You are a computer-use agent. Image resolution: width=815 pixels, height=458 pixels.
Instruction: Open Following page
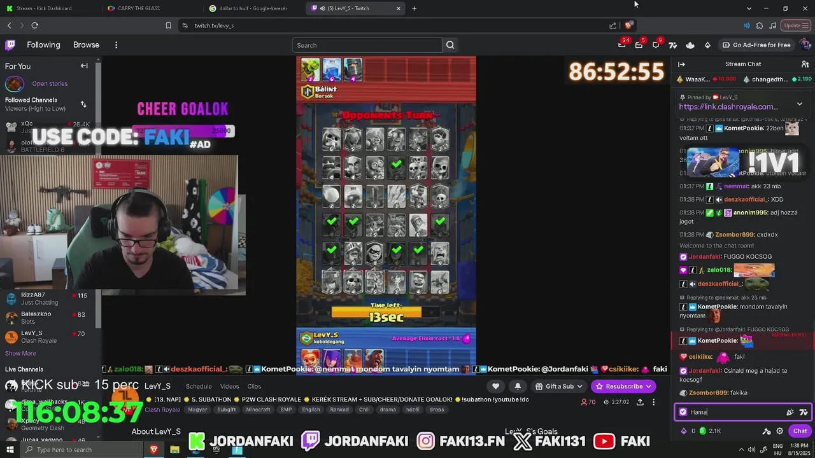coord(43,45)
